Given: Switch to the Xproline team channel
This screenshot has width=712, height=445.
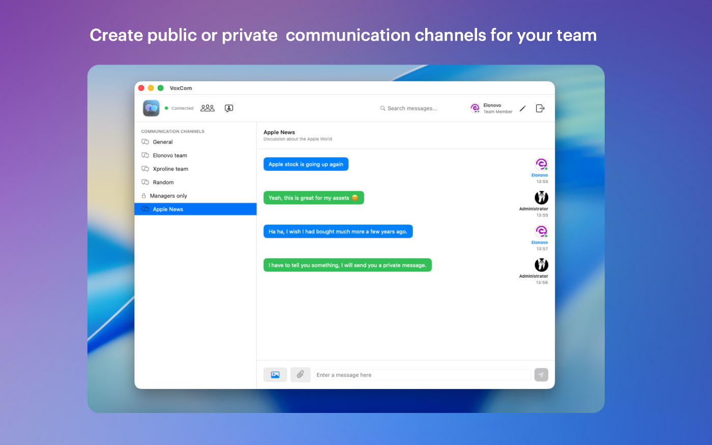Looking at the screenshot, I should click(170, 169).
